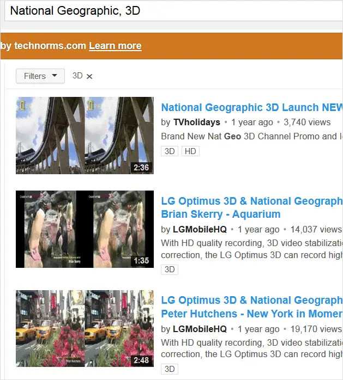Click the 2:36 duration label
Screen dimensions: 343x380
(x=141, y=167)
